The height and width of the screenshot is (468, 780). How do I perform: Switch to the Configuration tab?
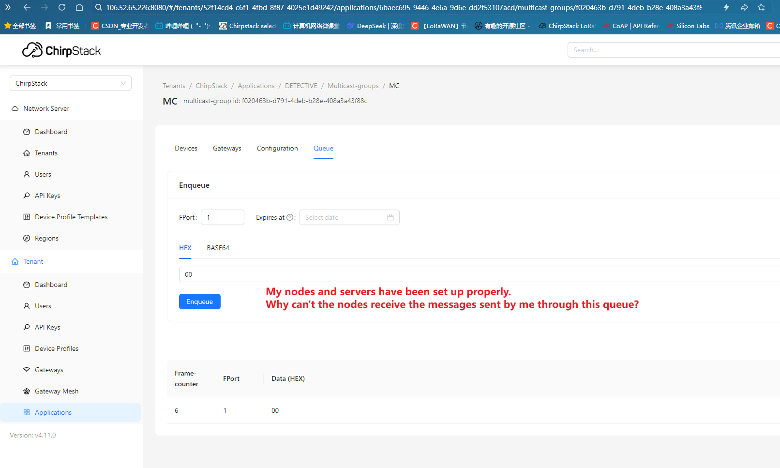coord(277,148)
